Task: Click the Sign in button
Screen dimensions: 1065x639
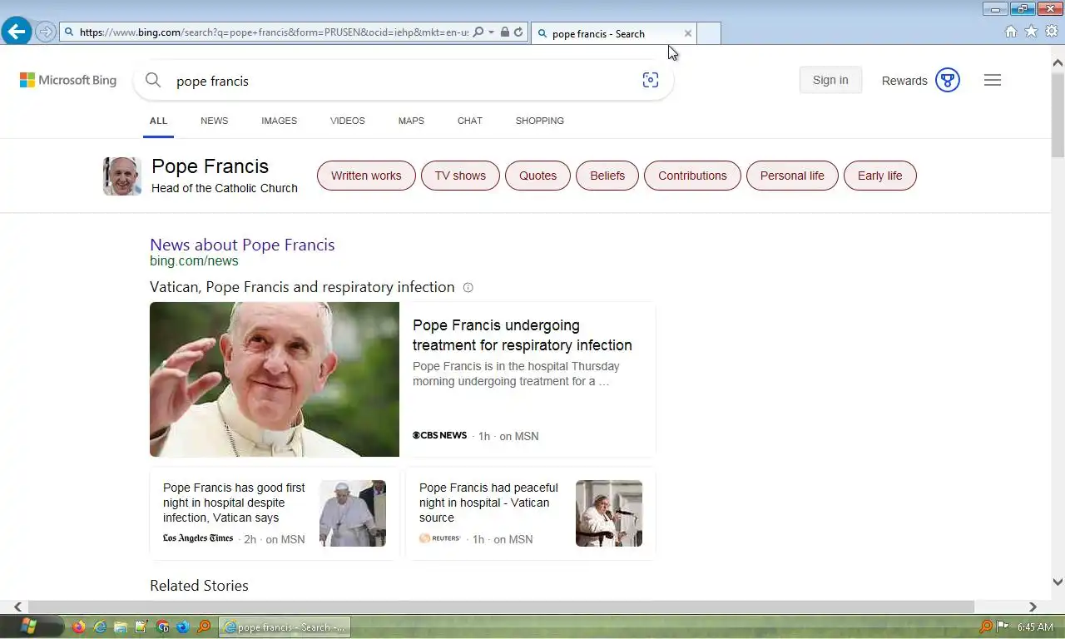Action: (x=830, y=80)
